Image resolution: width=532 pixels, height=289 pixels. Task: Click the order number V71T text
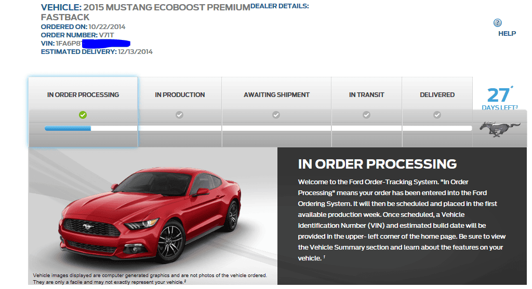(x=107, y=35)
